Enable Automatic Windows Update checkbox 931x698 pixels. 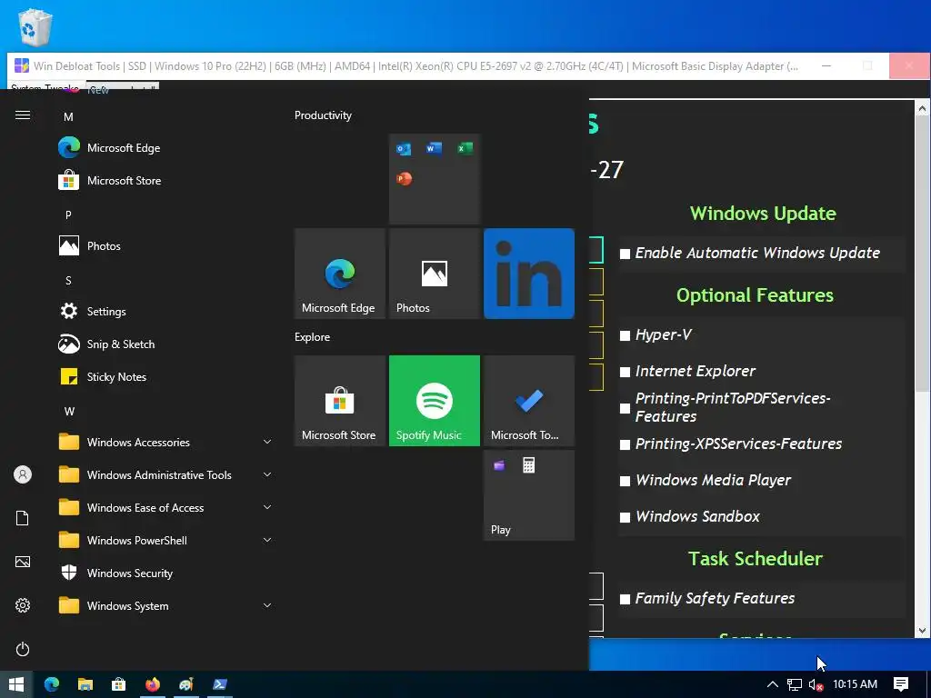click(x=626, y=254)
